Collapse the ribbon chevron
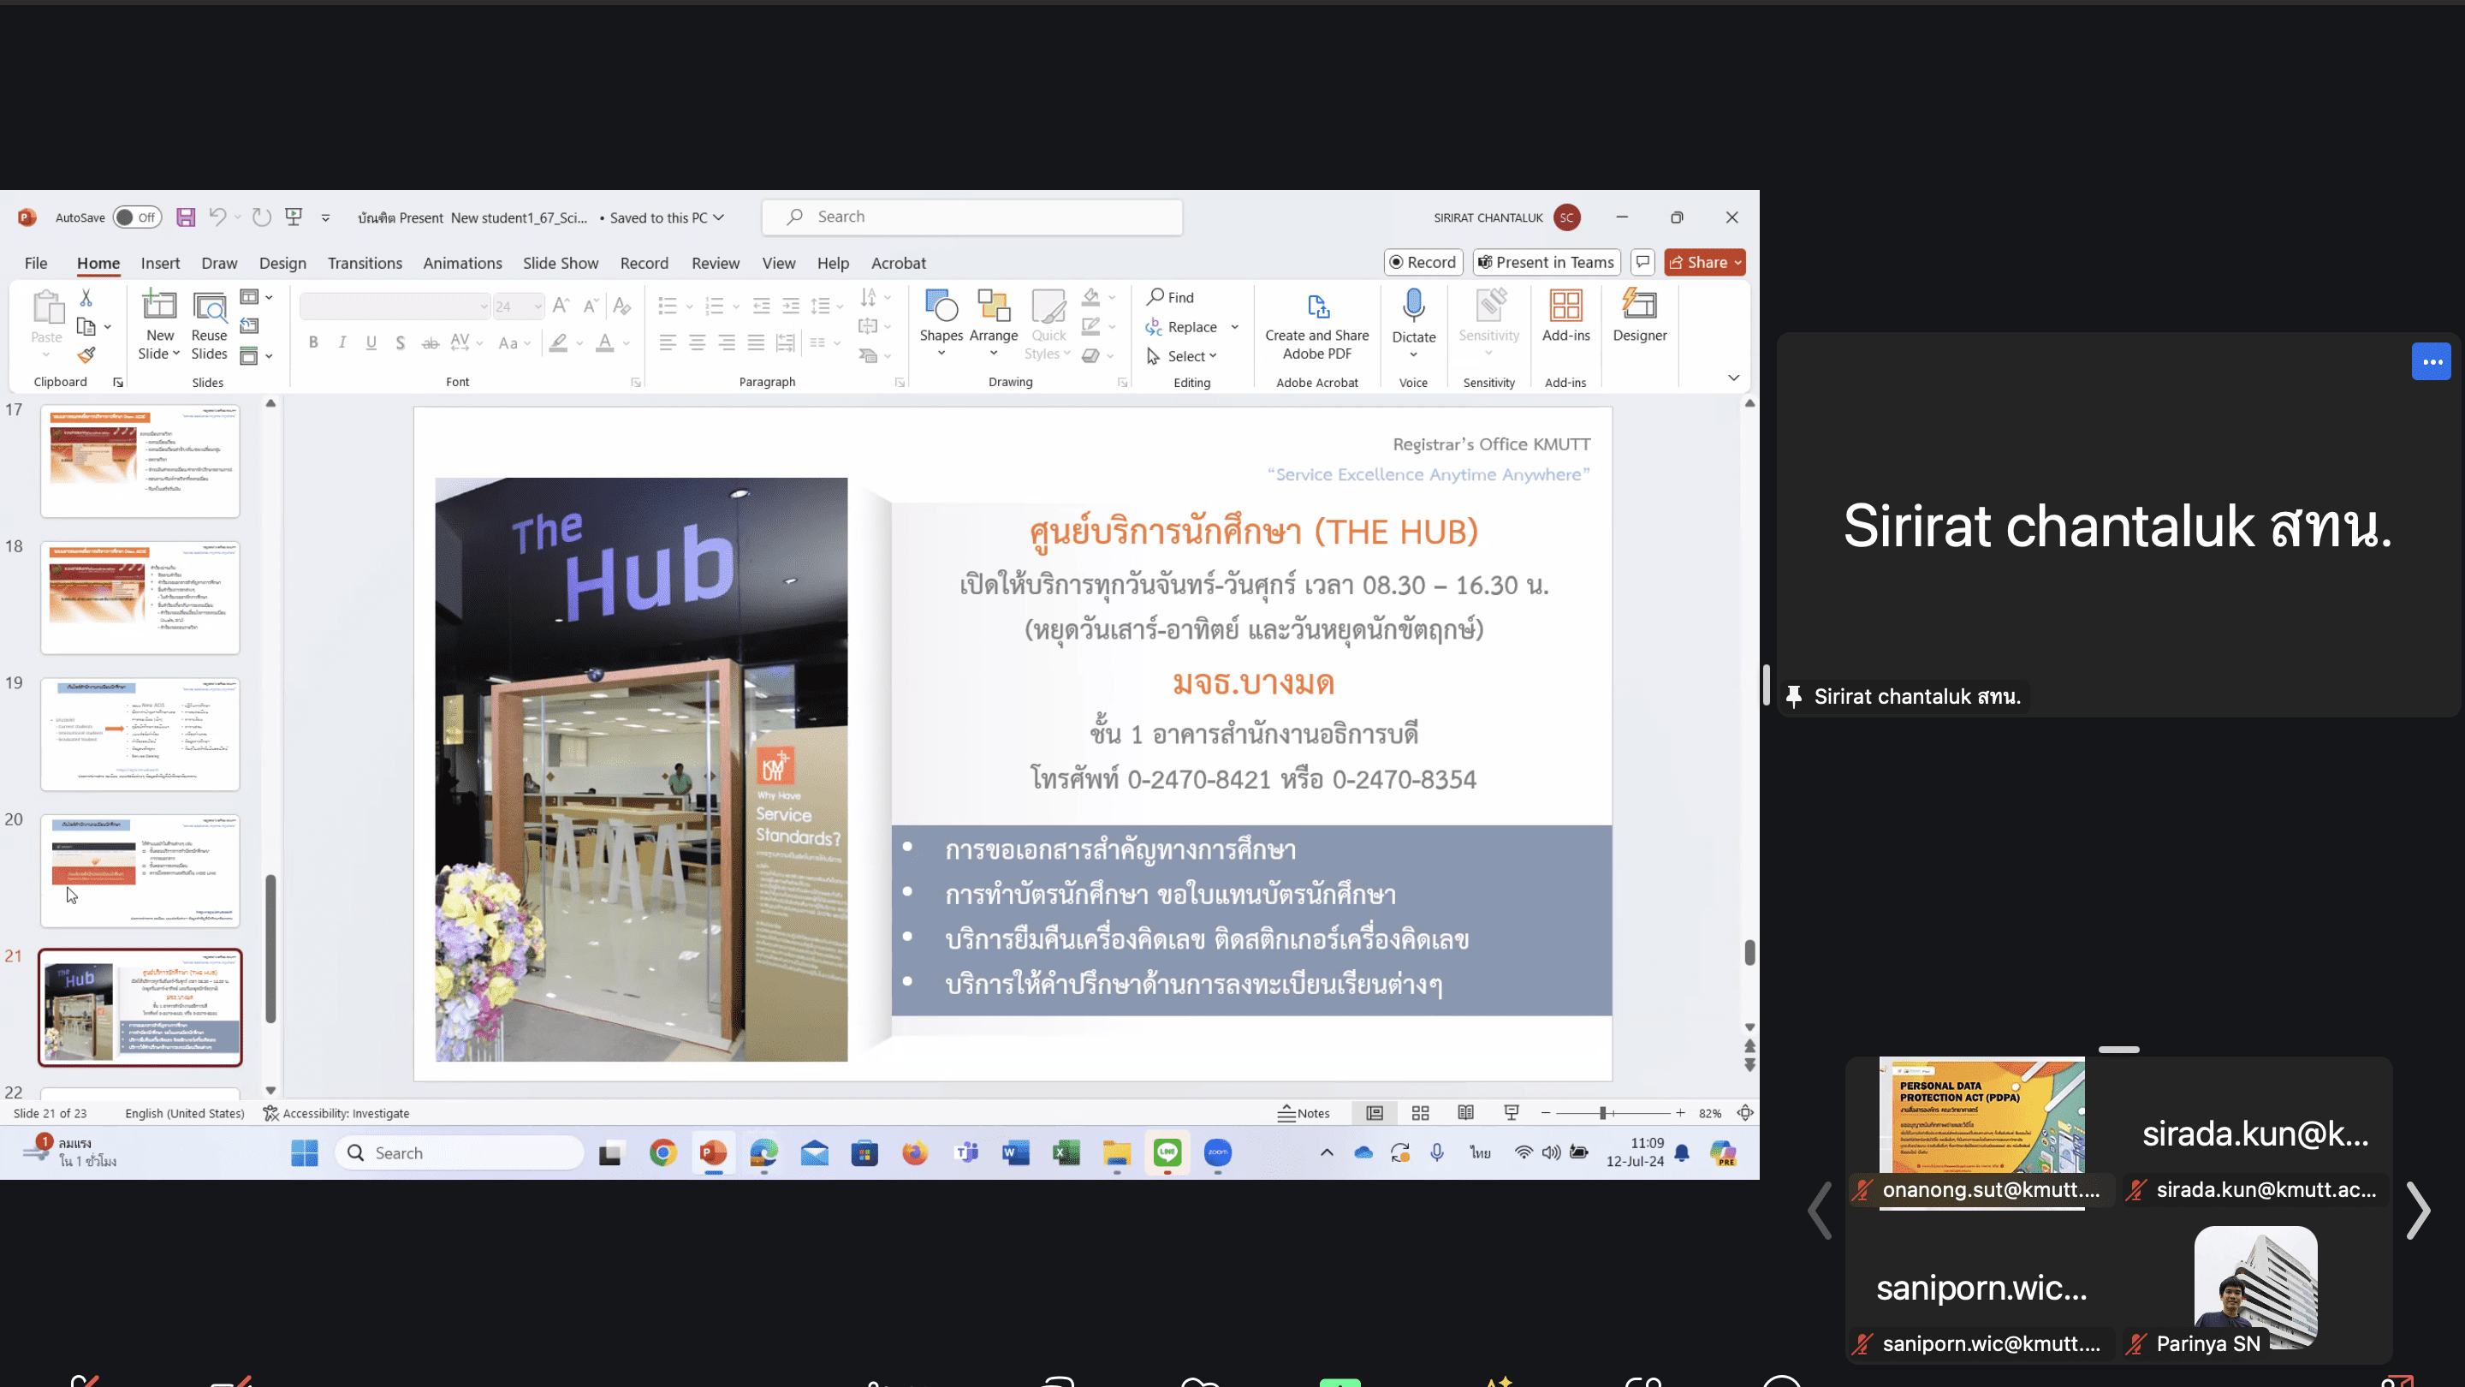2465x1387 pixels. coord(1733,377)
